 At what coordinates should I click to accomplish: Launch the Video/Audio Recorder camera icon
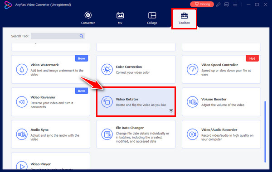coord(192,134)
